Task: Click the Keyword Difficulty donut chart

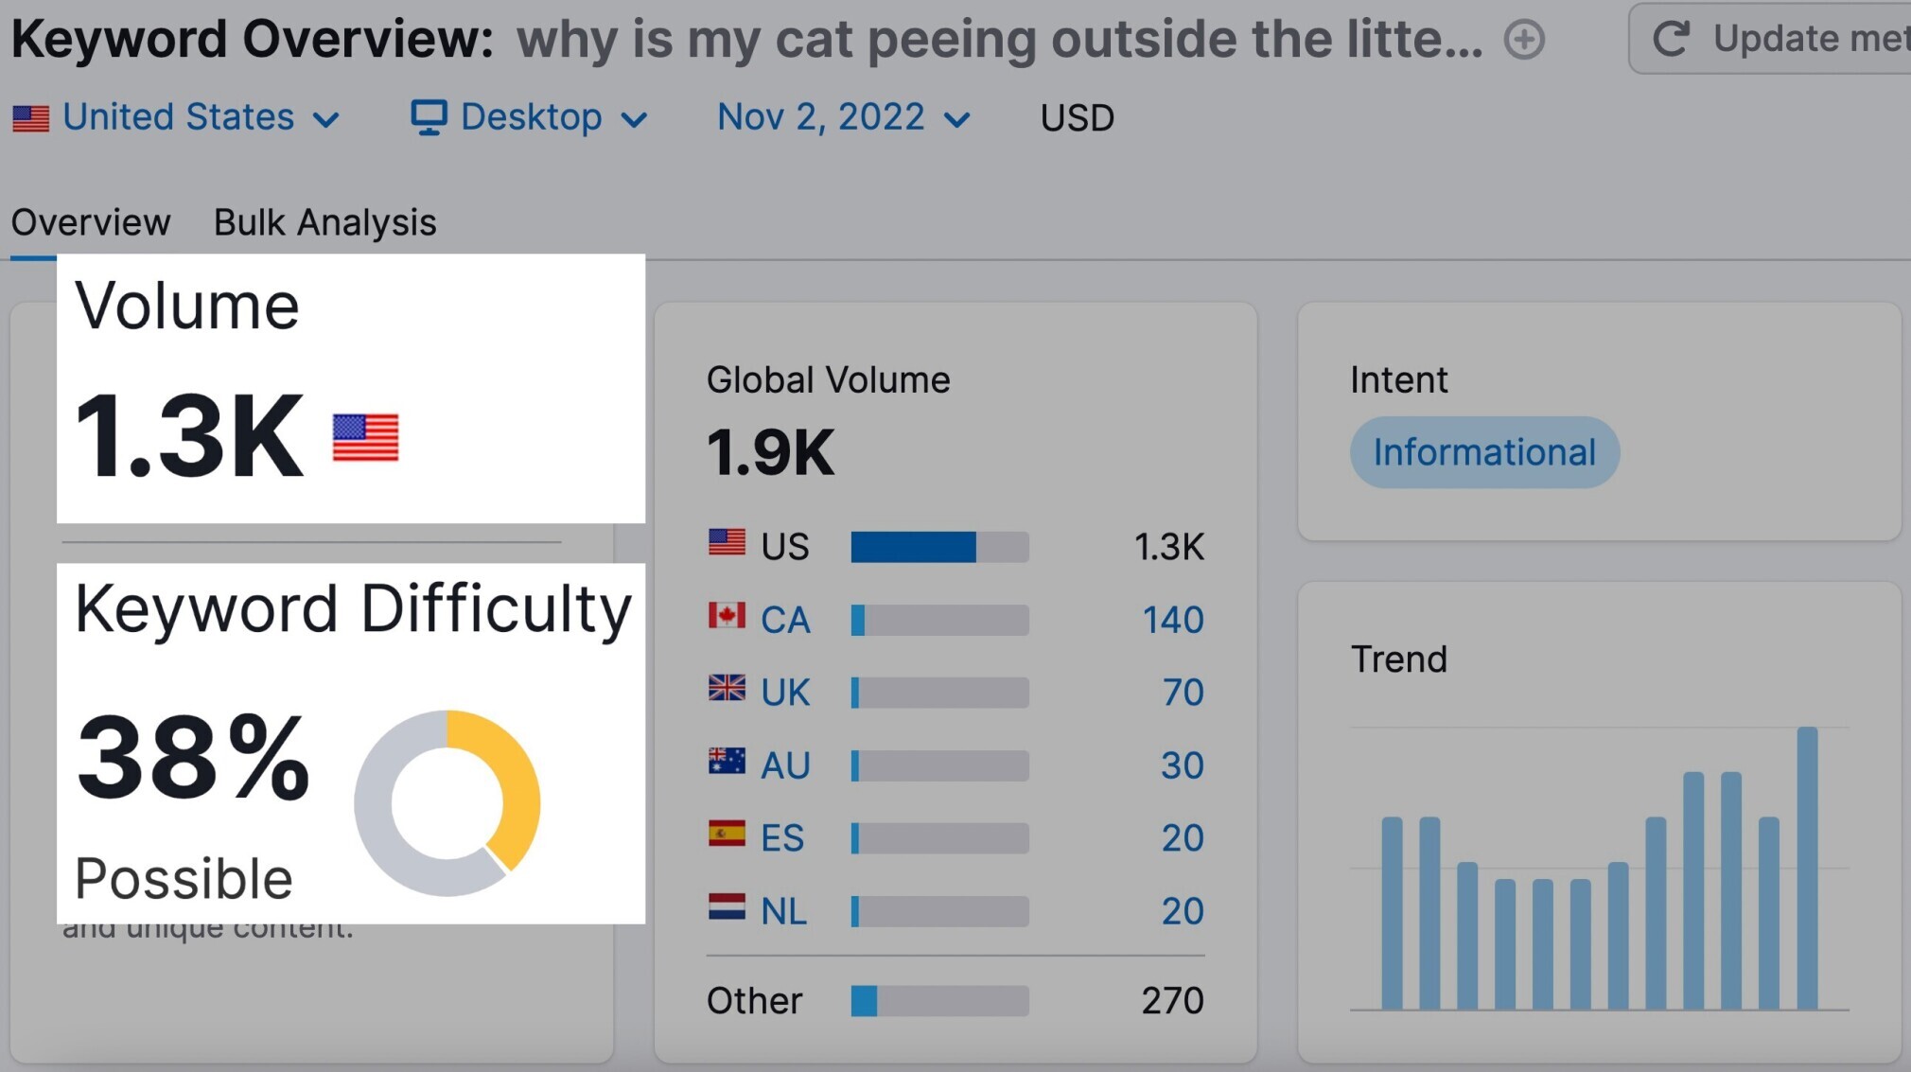Action: pos(447,802)
